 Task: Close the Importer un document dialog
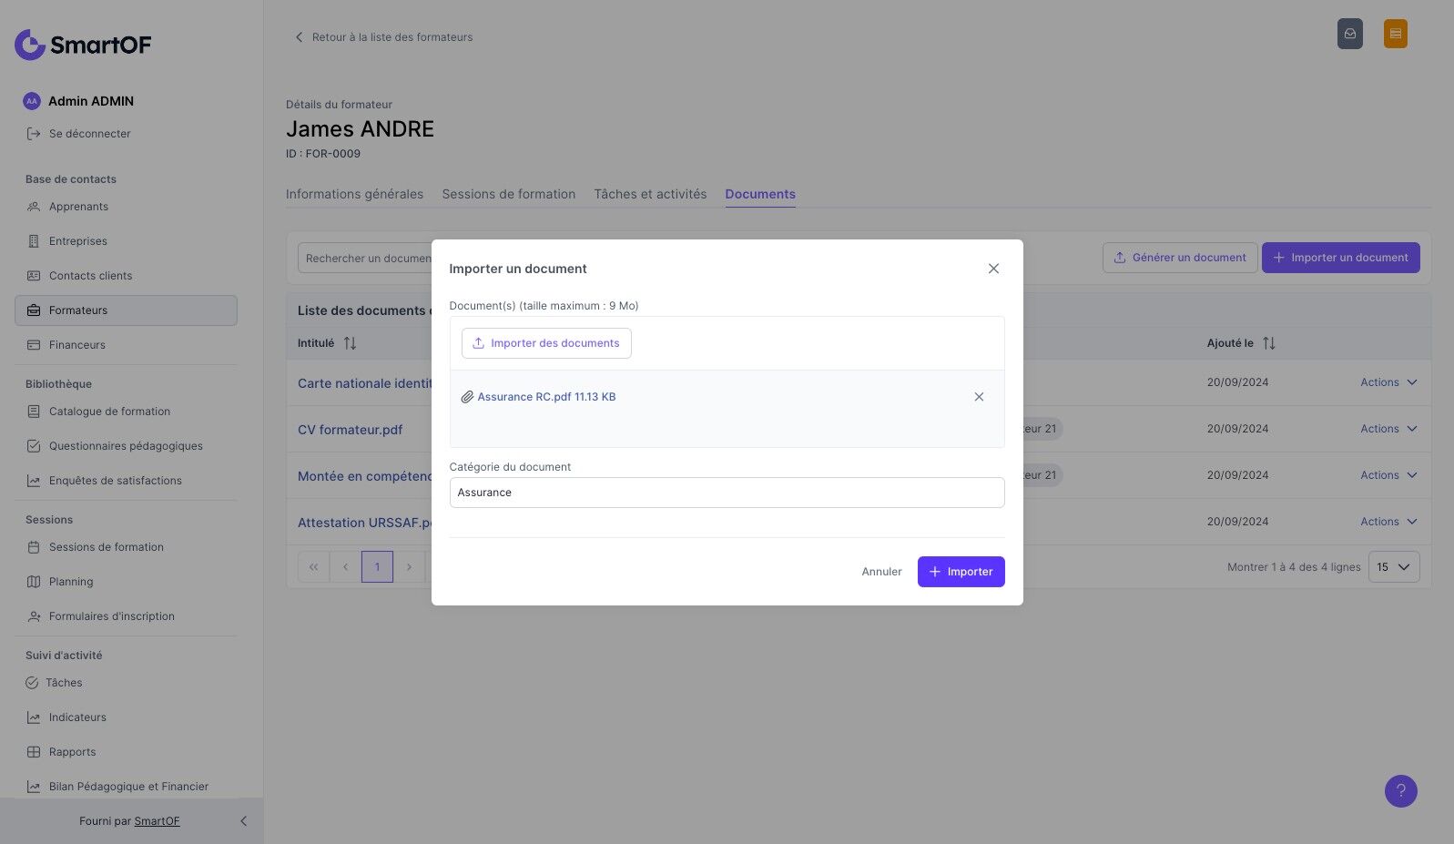coord(993,269)
